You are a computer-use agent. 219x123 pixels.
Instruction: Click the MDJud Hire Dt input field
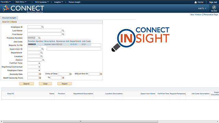pyautogui.click(x=94, y=74)
